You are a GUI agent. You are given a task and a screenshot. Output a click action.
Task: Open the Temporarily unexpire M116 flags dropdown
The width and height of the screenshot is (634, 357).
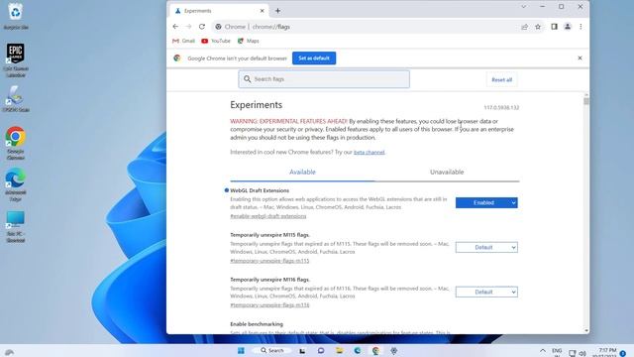tap(486, 292)
